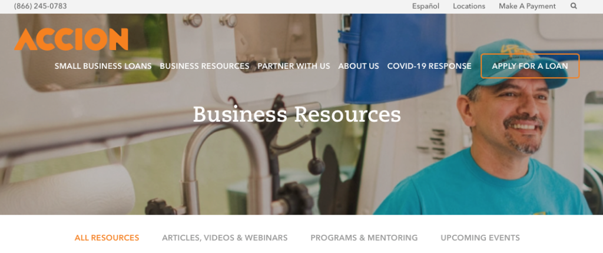Image resolution: width=603 pixels, height=253 pixels.
Task: Select Business Resources in navigation bar
Action: [204, 66]
